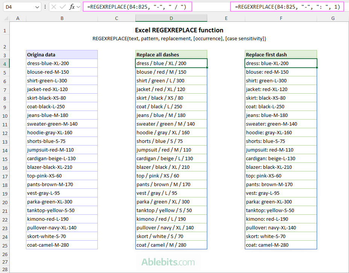Select cell 'skirt-black-XS-80'
This screenshot has height=273, width=349.
click(x=62, y=98)
